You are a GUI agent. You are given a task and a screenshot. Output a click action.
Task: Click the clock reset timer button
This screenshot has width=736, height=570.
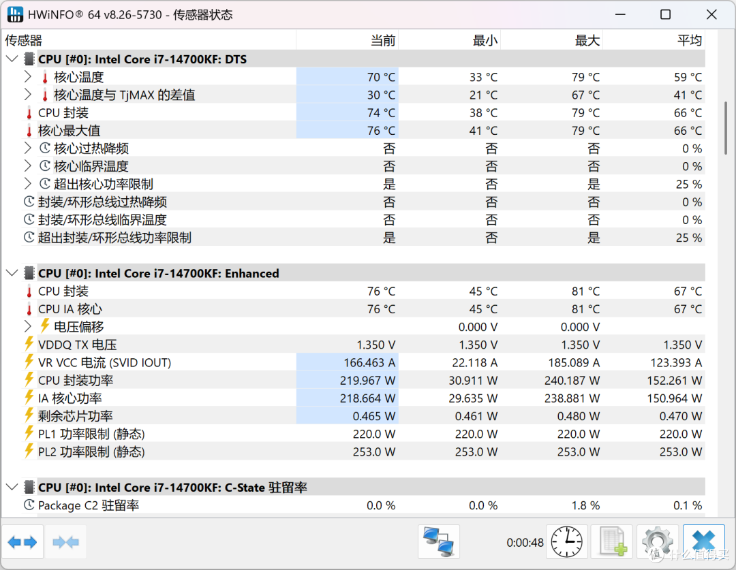coord(567,542)
